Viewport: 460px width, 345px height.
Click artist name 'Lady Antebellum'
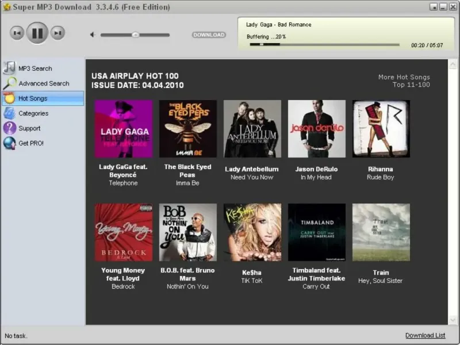tap(252, 169)
